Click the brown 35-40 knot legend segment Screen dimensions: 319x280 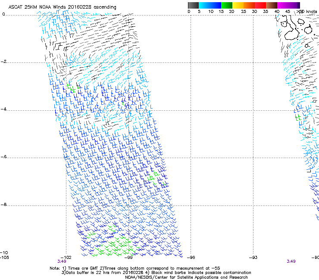pyautogui.click(x=272, y=5)
